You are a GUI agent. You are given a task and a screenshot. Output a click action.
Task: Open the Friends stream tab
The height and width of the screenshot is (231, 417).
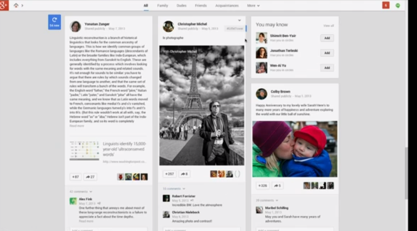[201, 5]
